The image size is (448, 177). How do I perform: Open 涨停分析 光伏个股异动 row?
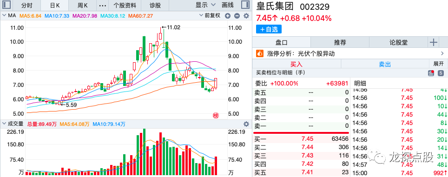click(x=350, y=53)
